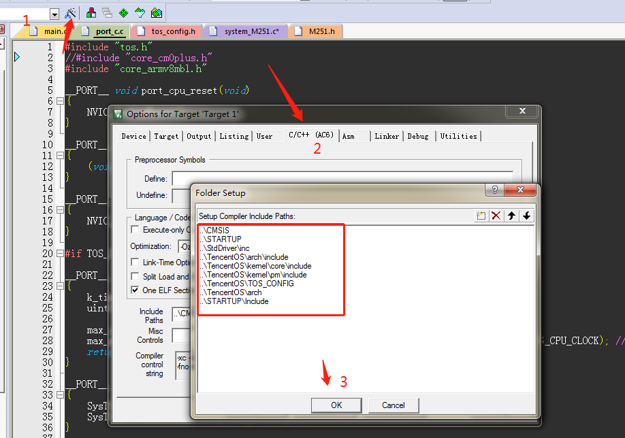
Task: Switch to port_c.c editor tab
Action: [103, 31]
